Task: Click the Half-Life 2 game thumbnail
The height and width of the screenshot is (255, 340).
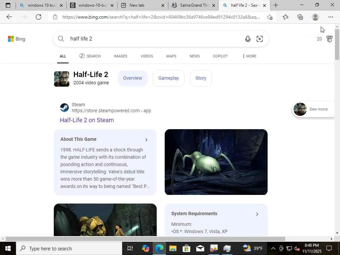Action: click(x=62, y=79)
